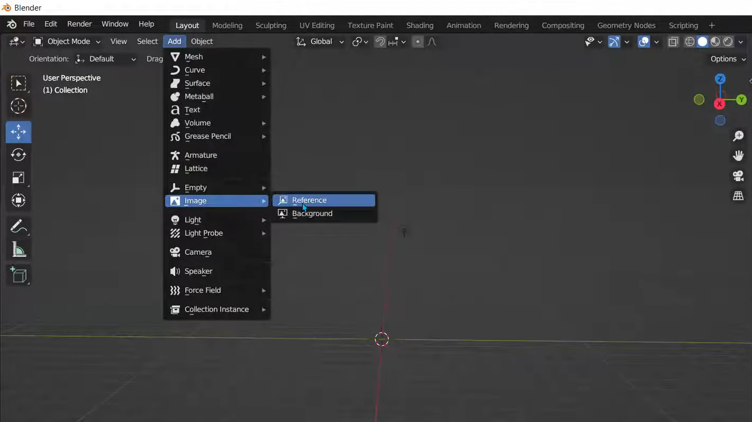
Task: Activate the Rotate tool
Action: pos(19,155)
